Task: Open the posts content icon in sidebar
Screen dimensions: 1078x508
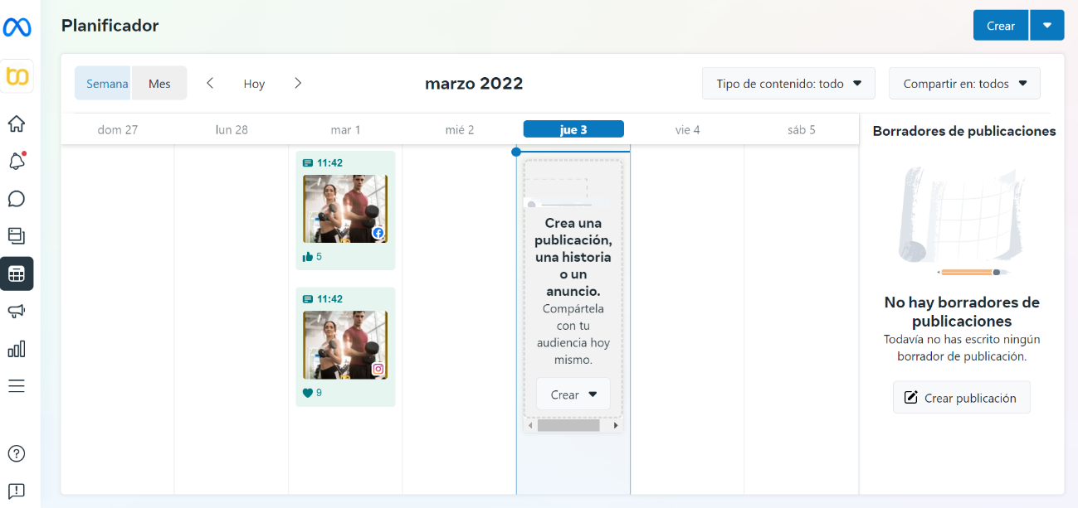Action: [x=17, y=236]
